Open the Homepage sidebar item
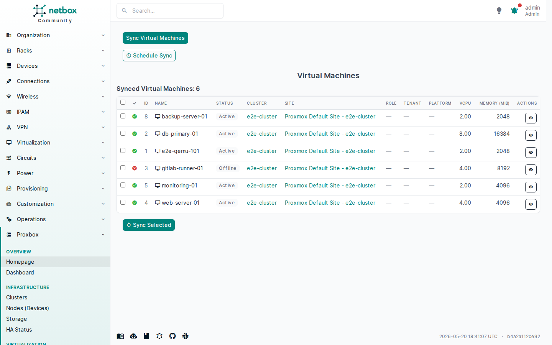The width and height of the screenshot is (552, 345). pos(55,262)
